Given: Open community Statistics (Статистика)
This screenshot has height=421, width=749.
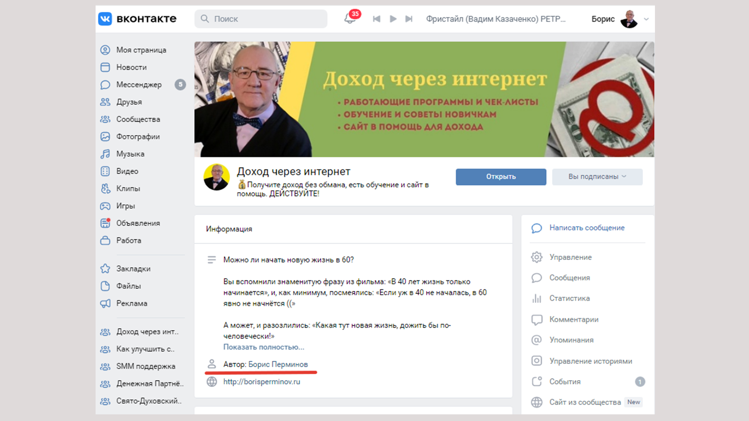Looking at the screenshot, I should coord(569,298).
